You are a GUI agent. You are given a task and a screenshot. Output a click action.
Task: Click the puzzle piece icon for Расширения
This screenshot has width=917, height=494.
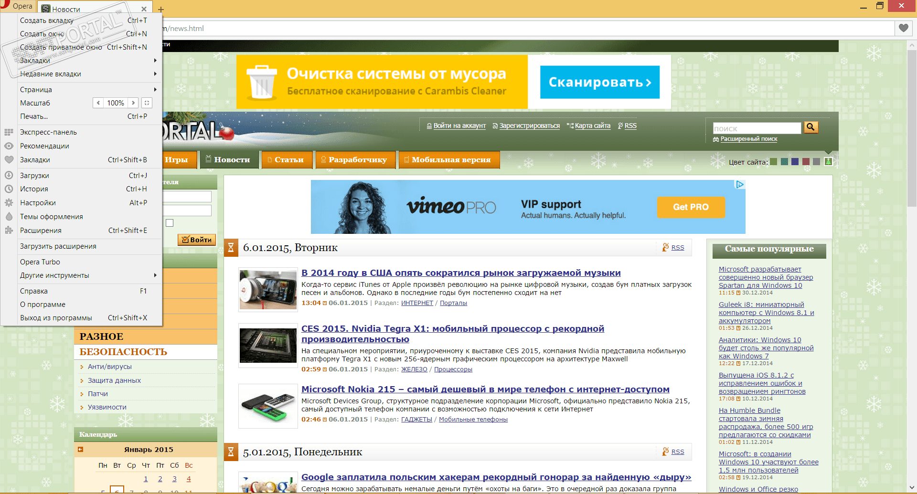point(9,231)
